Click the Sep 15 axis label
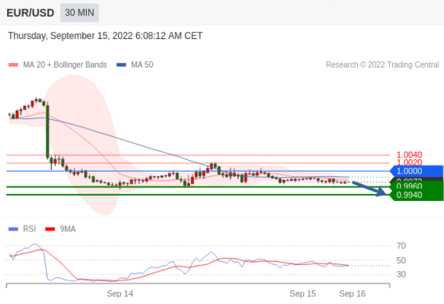This screenshot has height=304, width=444. (x=302, y=294)
